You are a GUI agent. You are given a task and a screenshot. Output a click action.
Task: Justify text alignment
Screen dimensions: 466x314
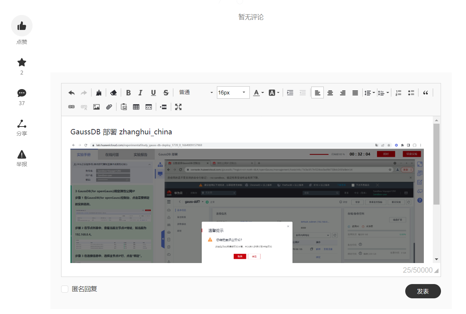coord(355,93)
